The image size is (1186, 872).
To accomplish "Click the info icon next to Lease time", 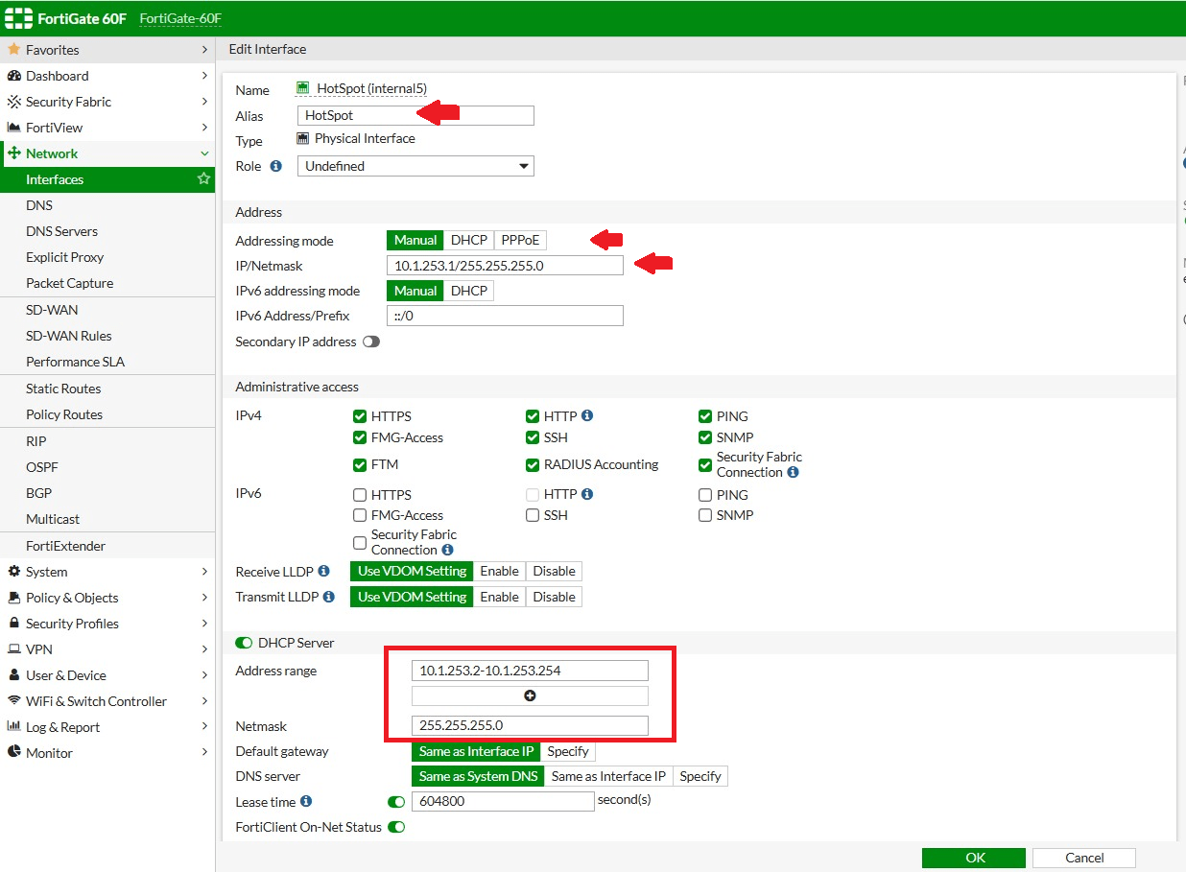I will coord(306,801).
